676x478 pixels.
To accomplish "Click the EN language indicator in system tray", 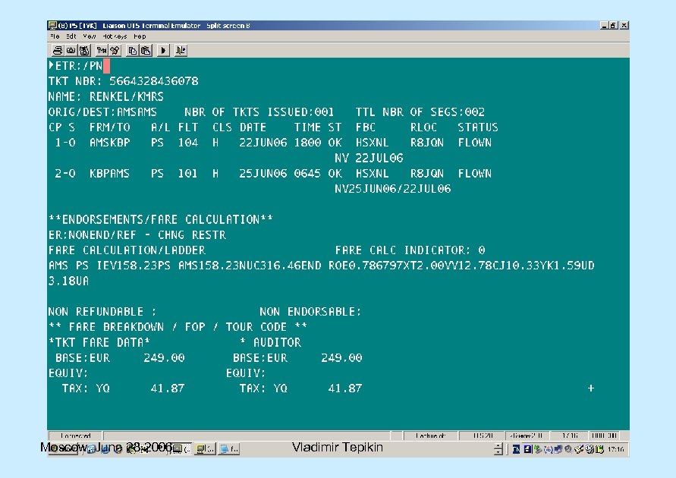I will click(x=516, y=449).
